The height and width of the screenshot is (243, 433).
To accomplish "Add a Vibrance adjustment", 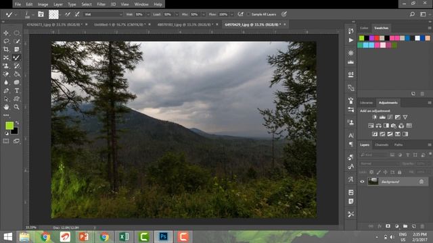I will pos(405,117).
